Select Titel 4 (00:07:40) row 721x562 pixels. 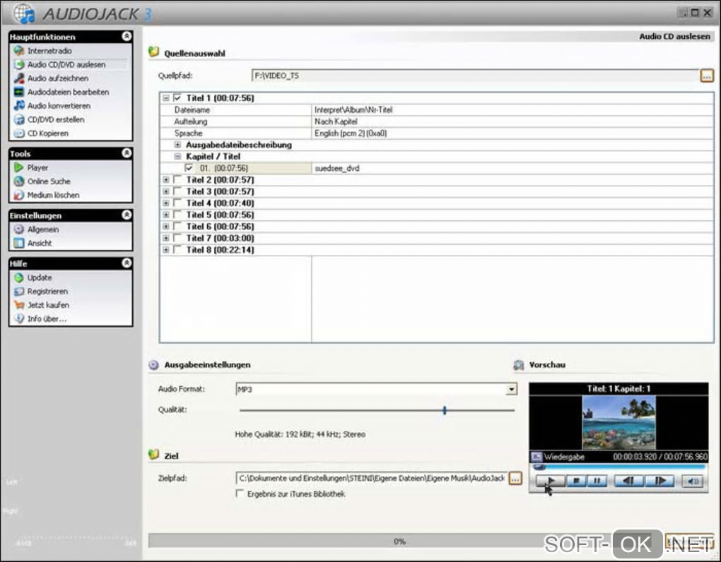[437, 203]
